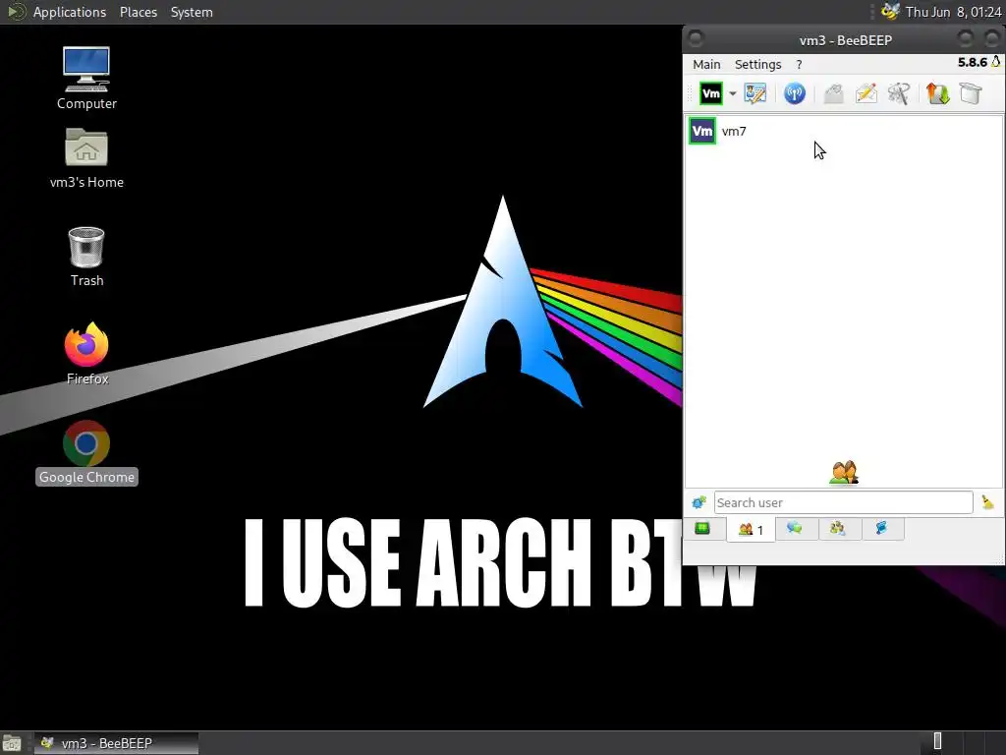
Task: Click the blue gear icon beside search
Action: pos(699,502)
